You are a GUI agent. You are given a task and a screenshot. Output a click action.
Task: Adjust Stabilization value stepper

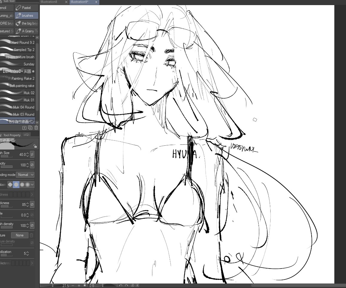[28, 253]
